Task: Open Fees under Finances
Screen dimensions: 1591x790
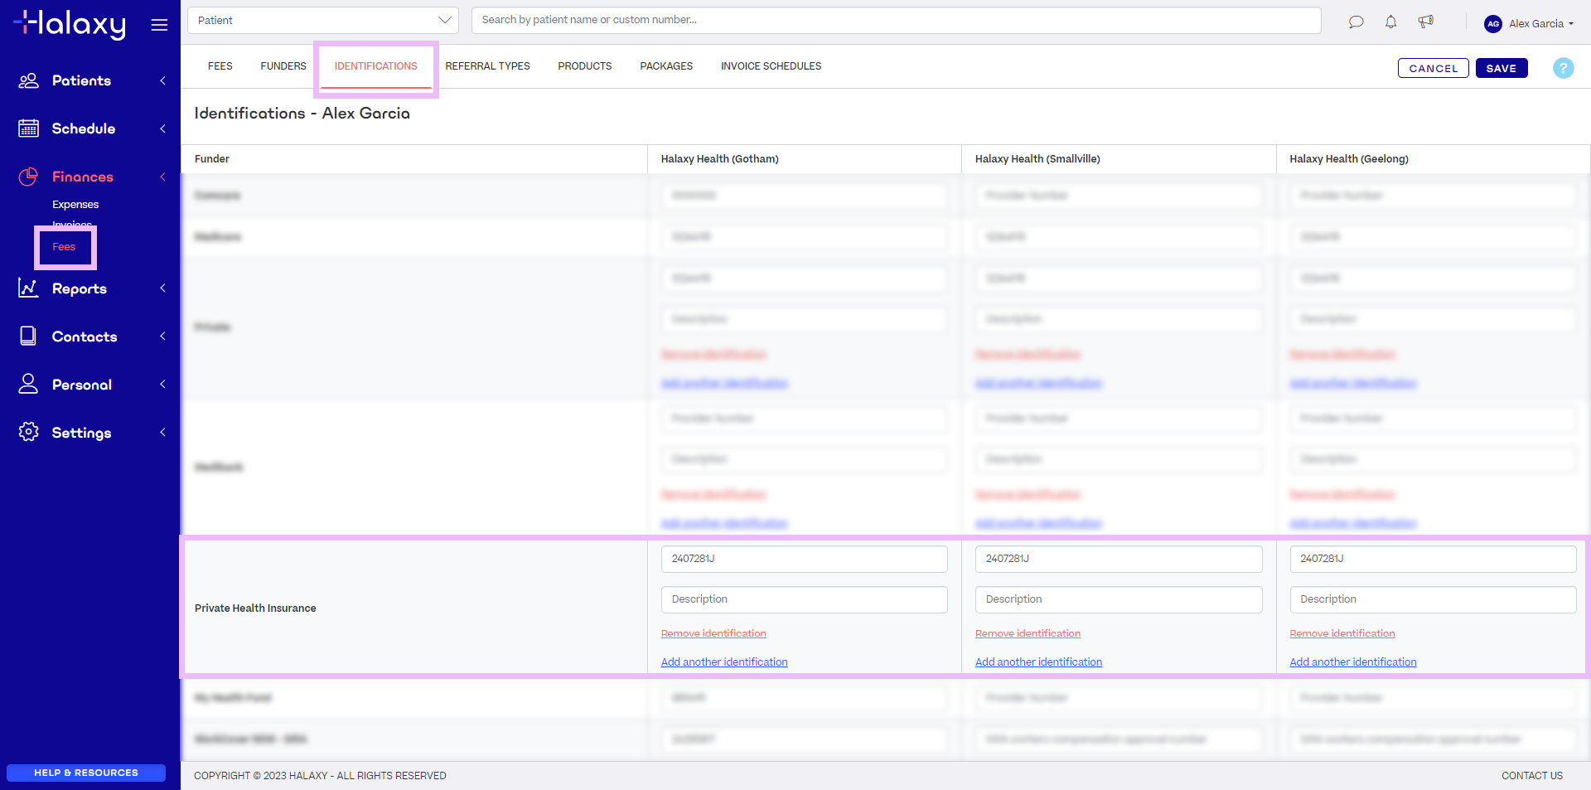Action: 64,247
